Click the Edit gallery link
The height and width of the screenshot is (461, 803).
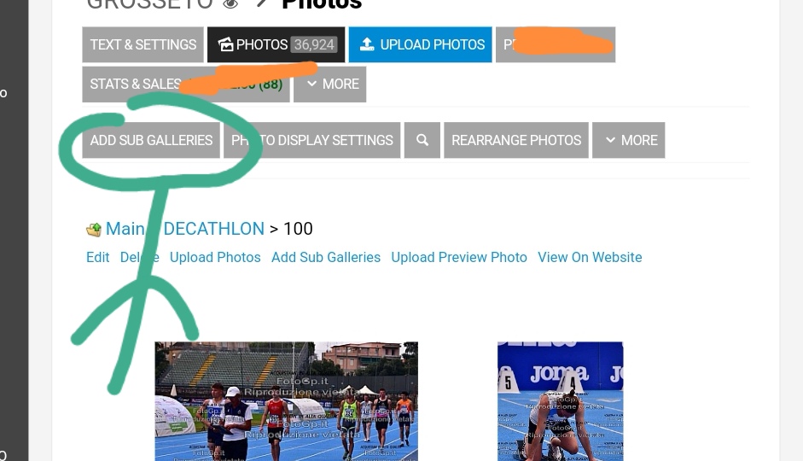click(x=98, y=257)
